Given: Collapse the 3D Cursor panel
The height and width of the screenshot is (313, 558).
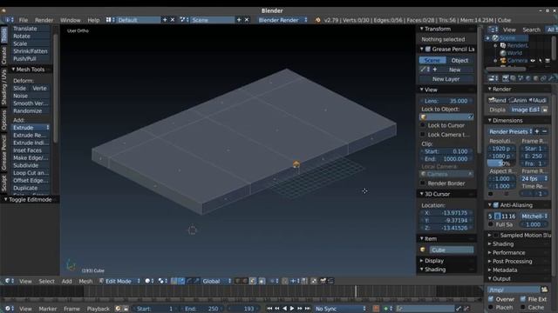Looking at the screenshot, I should (x=438, y=194).
